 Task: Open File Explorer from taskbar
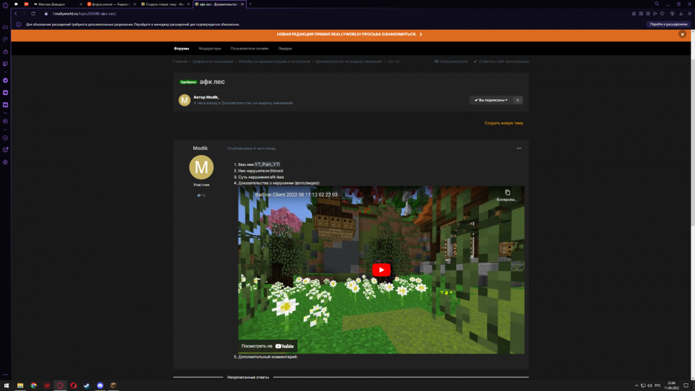tap(20, 385)
